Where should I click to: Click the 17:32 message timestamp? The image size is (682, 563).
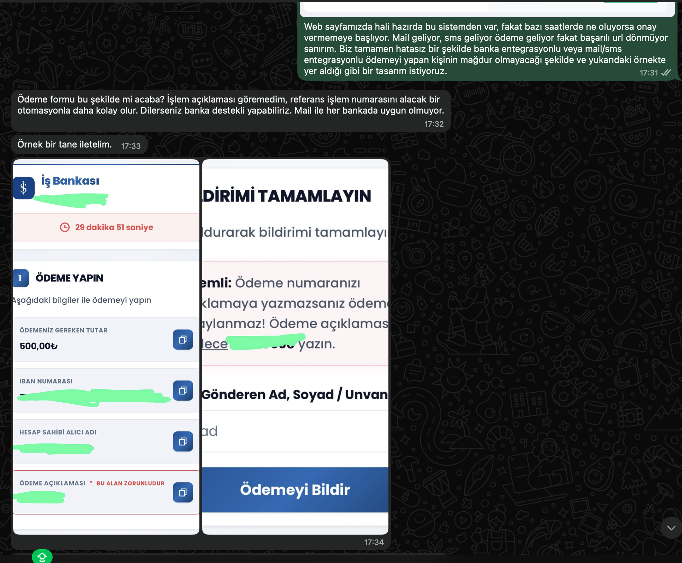click(434, 124)
